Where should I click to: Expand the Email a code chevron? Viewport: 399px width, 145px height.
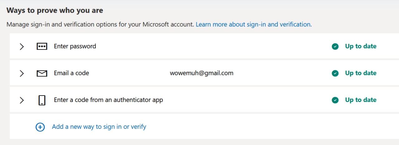coord(22,73)
